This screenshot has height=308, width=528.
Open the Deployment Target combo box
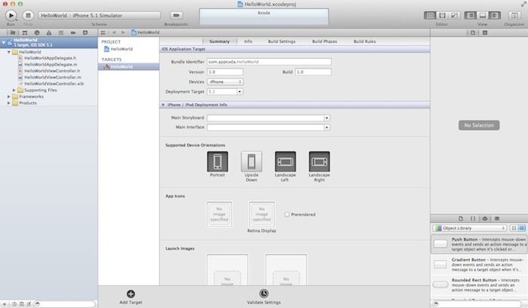(x=240, y=91)
